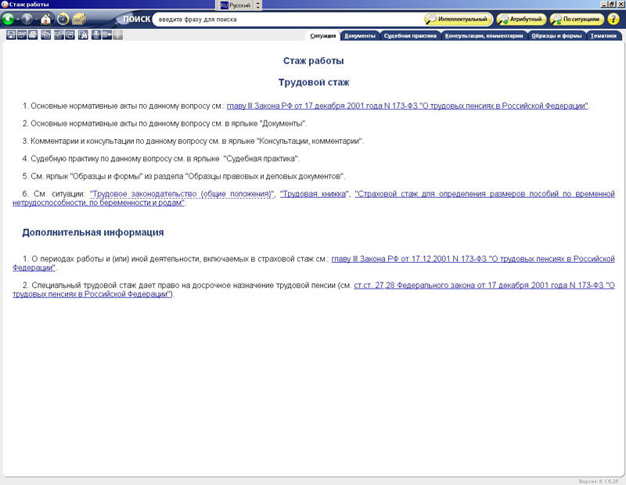Screen dimensions: 626x485
Task: Click the Save diskette toolbar icon
Action: tap(10, 35)
